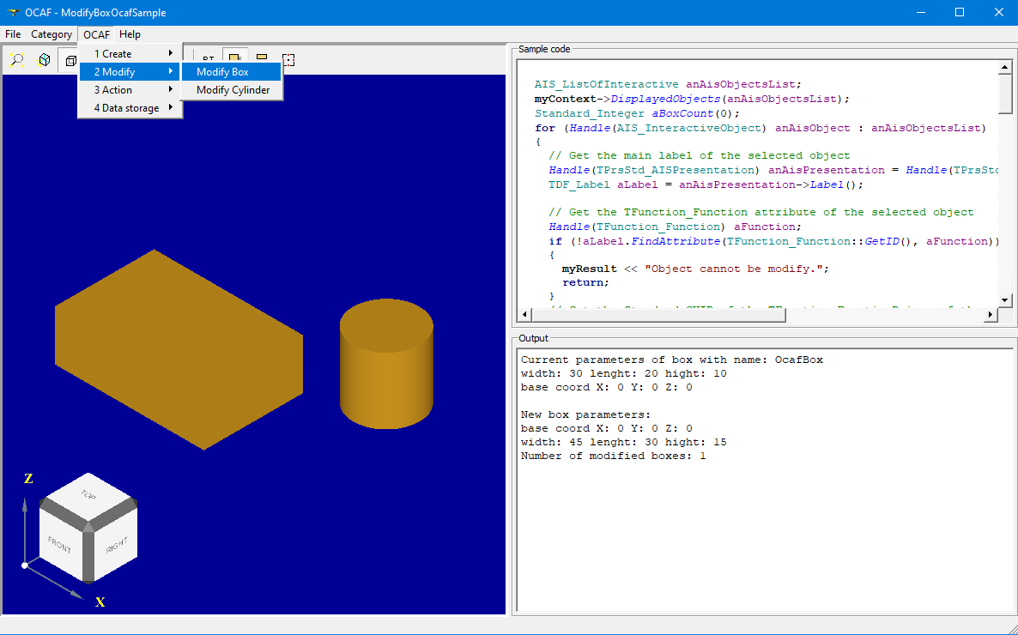Click the Fit All magnifier toolbar icon
Viewport: 1018px width, 635px height.
pos(16,60)
